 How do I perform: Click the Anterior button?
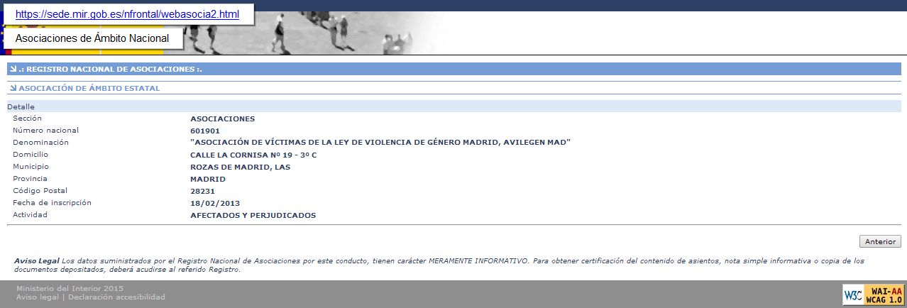pyautogui.click(x=880, y=241)
